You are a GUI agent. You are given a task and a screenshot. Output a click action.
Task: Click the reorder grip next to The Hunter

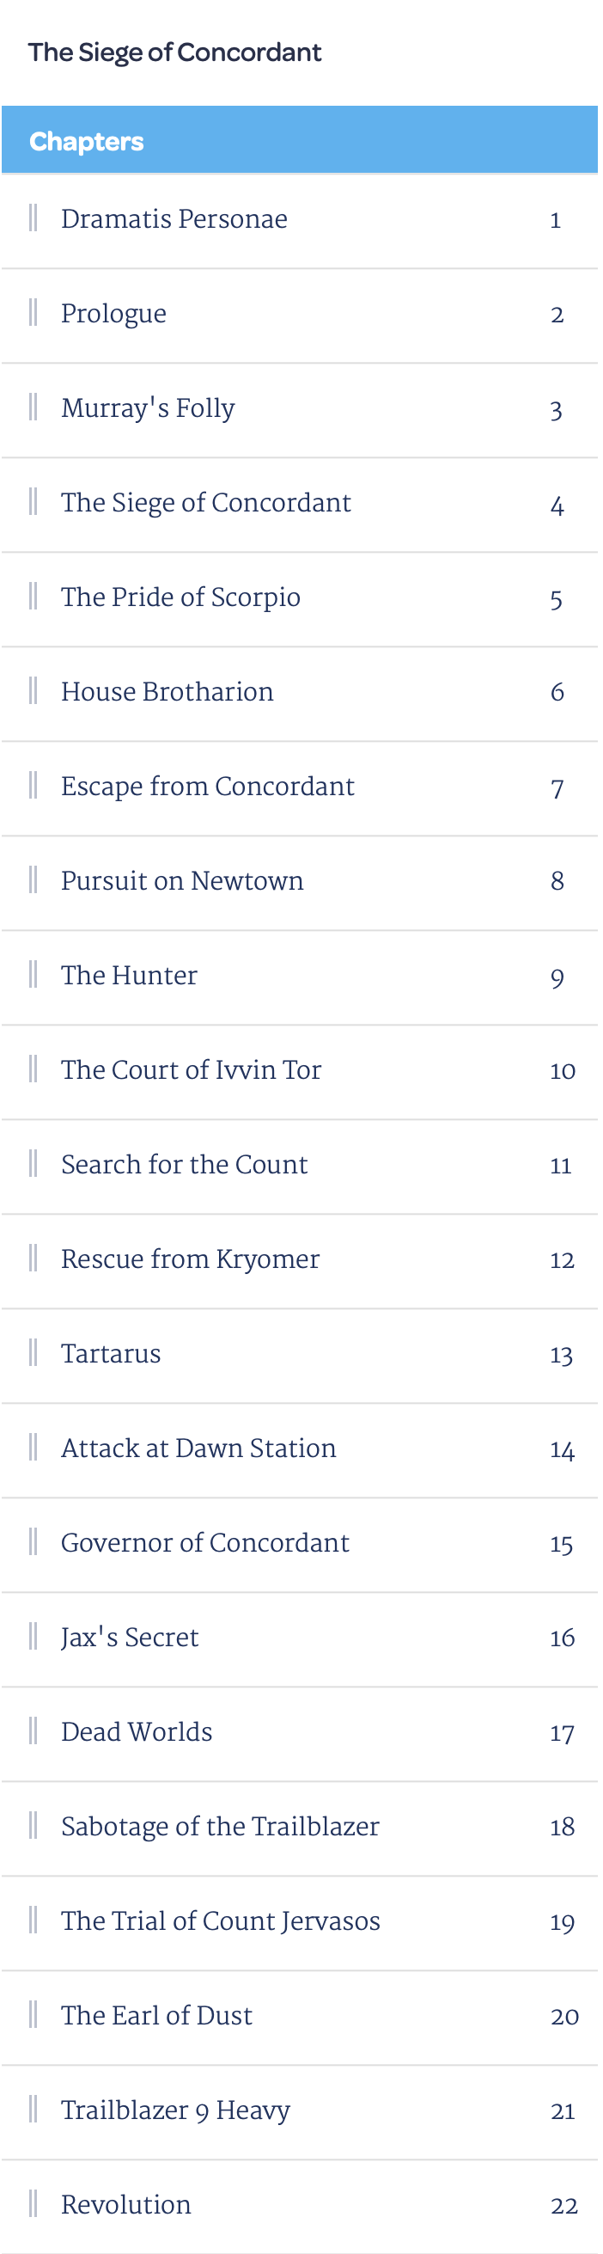(x=33, y=975)
